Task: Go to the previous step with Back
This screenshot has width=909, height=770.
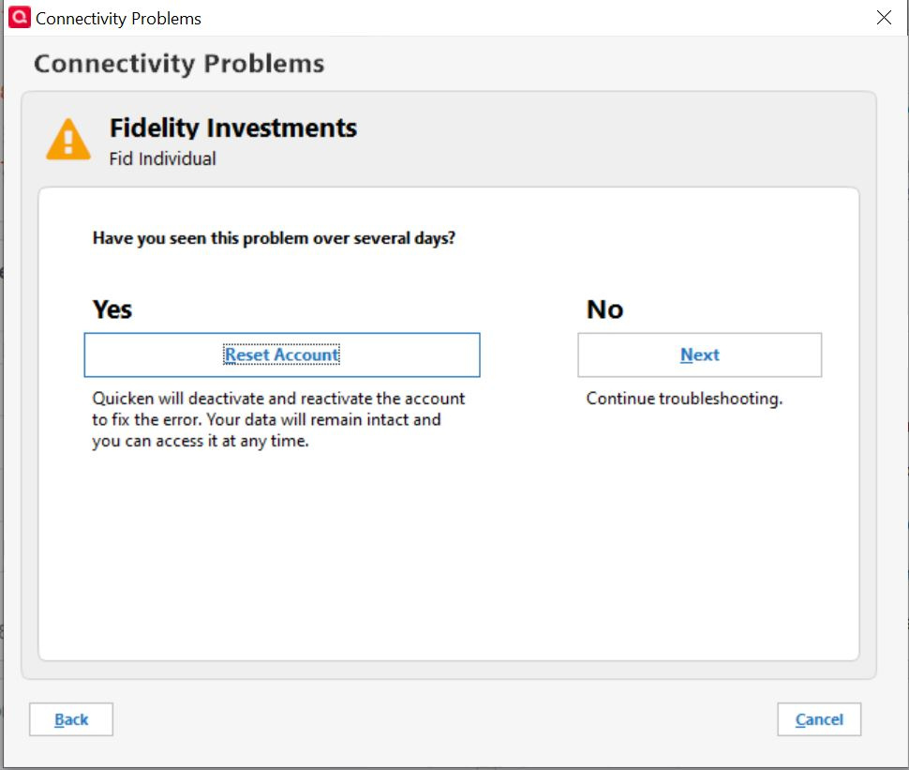Action: pyautogui.click(x=71, y=719)
